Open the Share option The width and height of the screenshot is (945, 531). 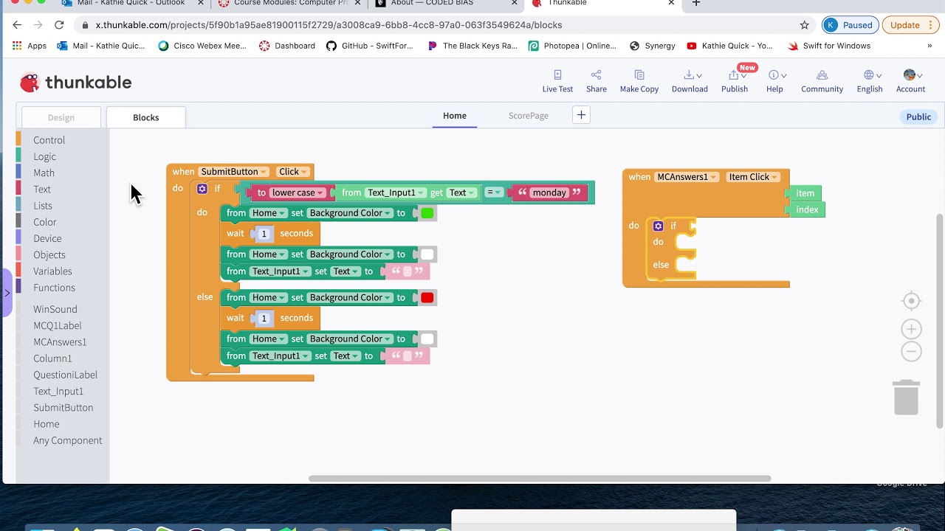[596, 81]
